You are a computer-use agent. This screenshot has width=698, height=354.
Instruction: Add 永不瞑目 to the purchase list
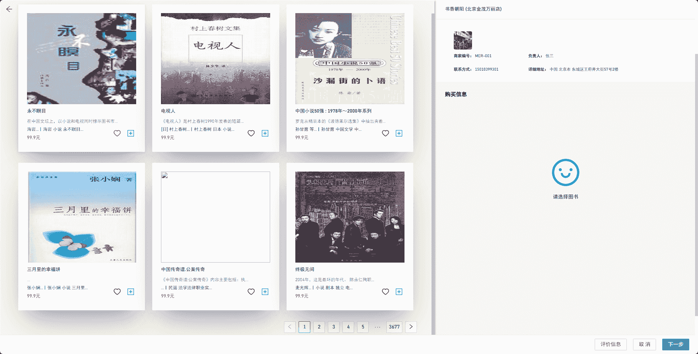coord(131,133)
